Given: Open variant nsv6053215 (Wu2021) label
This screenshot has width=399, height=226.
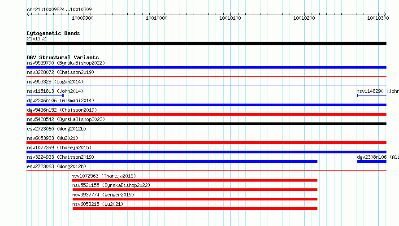Looking at the screenshot, I should coord(98,204).
